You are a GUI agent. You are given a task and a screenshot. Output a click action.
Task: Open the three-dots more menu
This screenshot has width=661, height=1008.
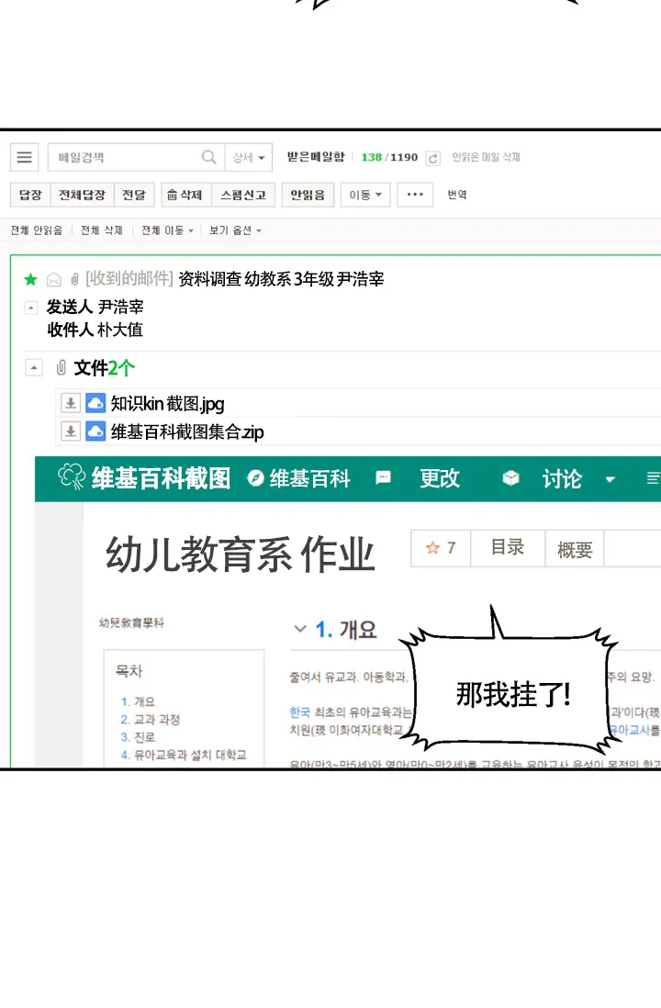coord(415,195)
